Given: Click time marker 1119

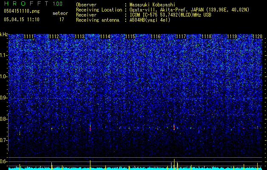Looking at the screenshot, I should 232,37.
